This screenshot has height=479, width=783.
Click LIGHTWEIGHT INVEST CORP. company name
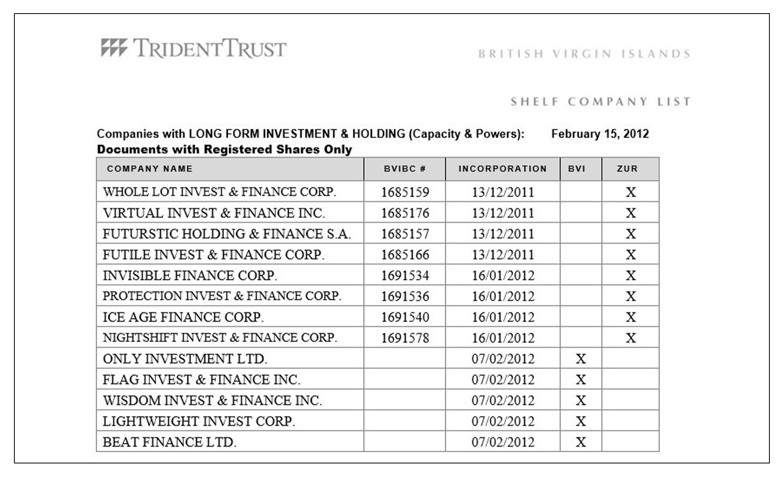click(x=199, y=421)
